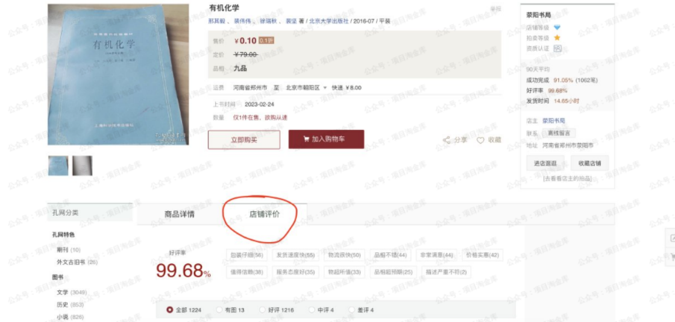Click the blue diamond shop level icon
This screenshot has width=675, height=322.
(558, 28)
